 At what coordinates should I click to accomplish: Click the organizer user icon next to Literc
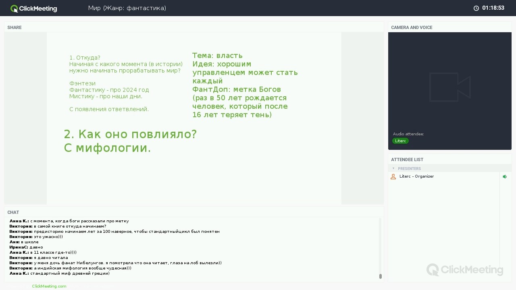(x=393, y=177)
